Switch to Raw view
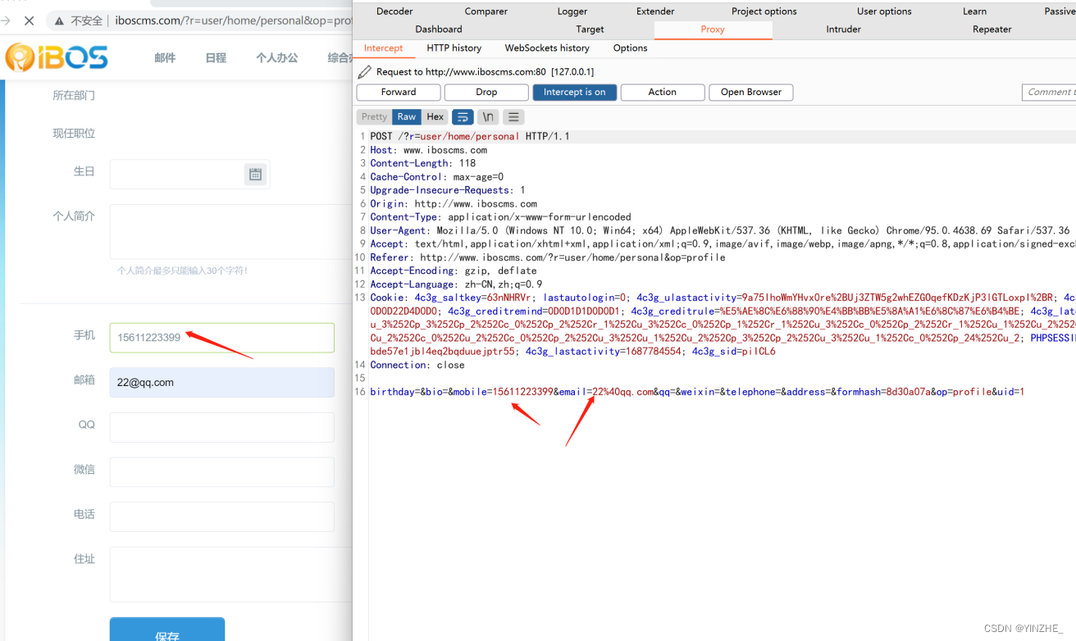 (407, 117)
